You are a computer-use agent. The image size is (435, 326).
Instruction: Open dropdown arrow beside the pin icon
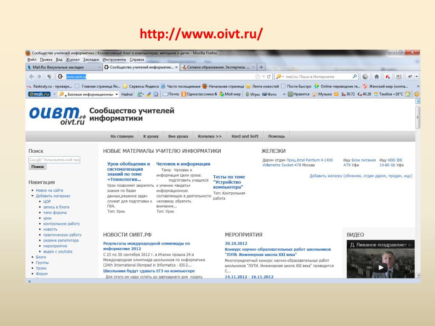pyautogui.click(x=416, y=76)
